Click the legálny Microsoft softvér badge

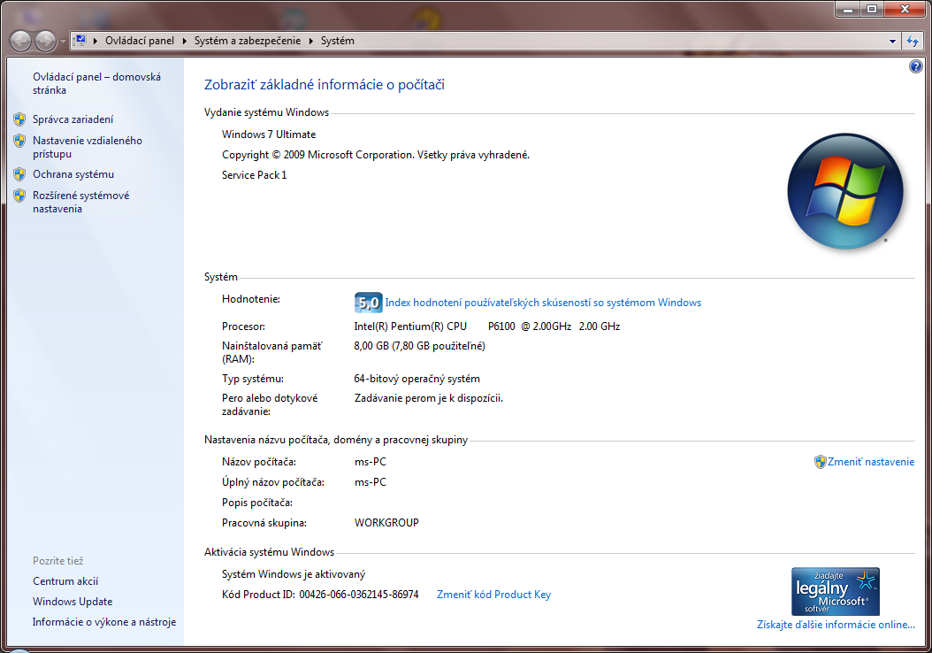tap(835, 591)
